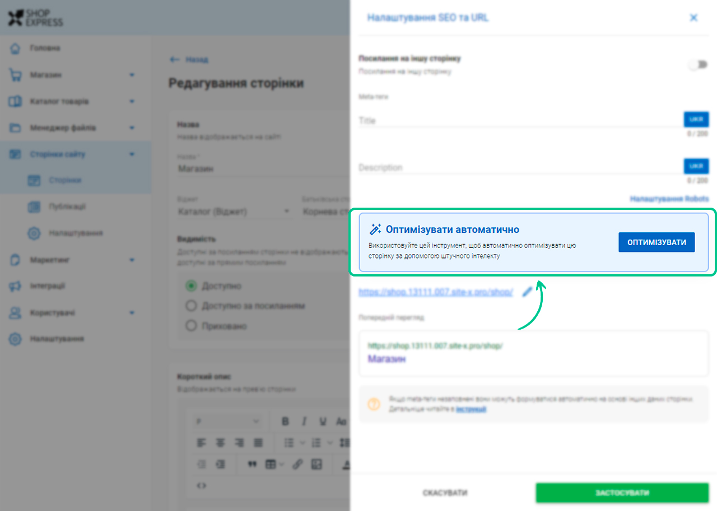Click the Каталог товарів book icon
717x511 pixels.
click(x=15, y=102)
